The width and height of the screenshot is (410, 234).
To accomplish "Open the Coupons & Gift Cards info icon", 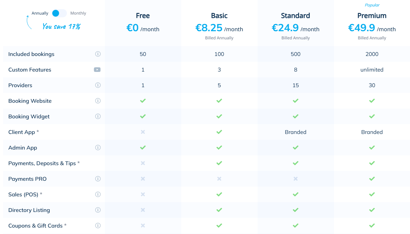I will point(98,226).
